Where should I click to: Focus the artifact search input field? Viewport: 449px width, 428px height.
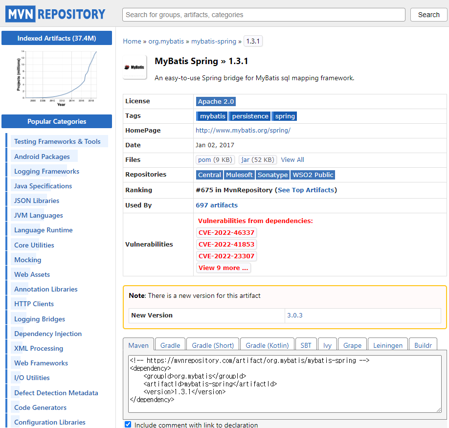[x=264, y=15]
